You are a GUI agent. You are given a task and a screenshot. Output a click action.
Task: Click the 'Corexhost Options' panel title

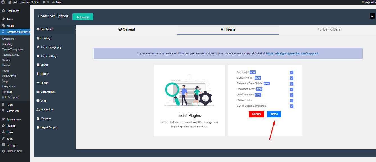53,16
